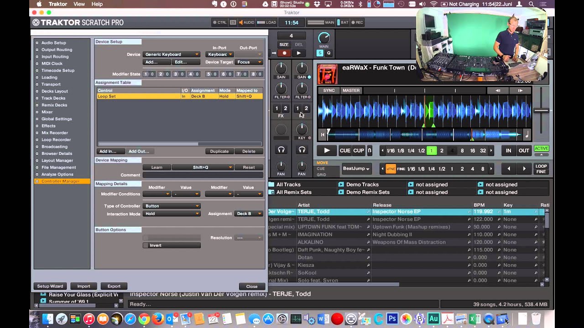Click right arrow of BeatJump size row
Screen dimensions: 584x328
(491, 169)
